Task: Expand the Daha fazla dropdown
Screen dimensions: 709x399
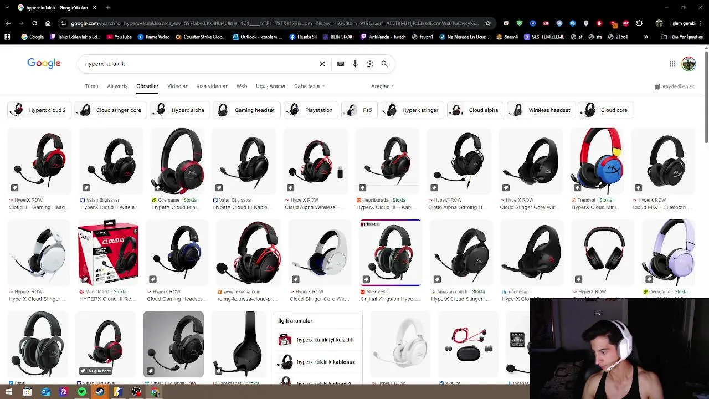Action: tap(309, 86)
